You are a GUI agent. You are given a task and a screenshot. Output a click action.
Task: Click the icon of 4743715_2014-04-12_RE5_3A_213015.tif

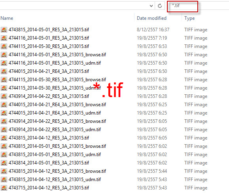(x=4, y=188)
